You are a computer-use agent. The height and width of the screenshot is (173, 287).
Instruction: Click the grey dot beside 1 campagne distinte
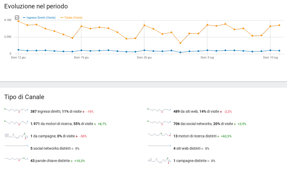coord(208,161)
